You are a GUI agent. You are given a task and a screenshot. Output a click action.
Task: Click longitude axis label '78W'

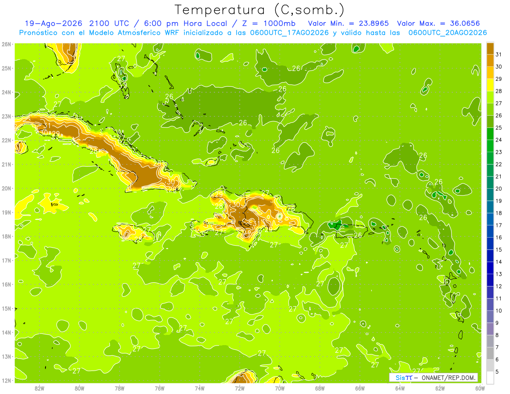(119, 388)
